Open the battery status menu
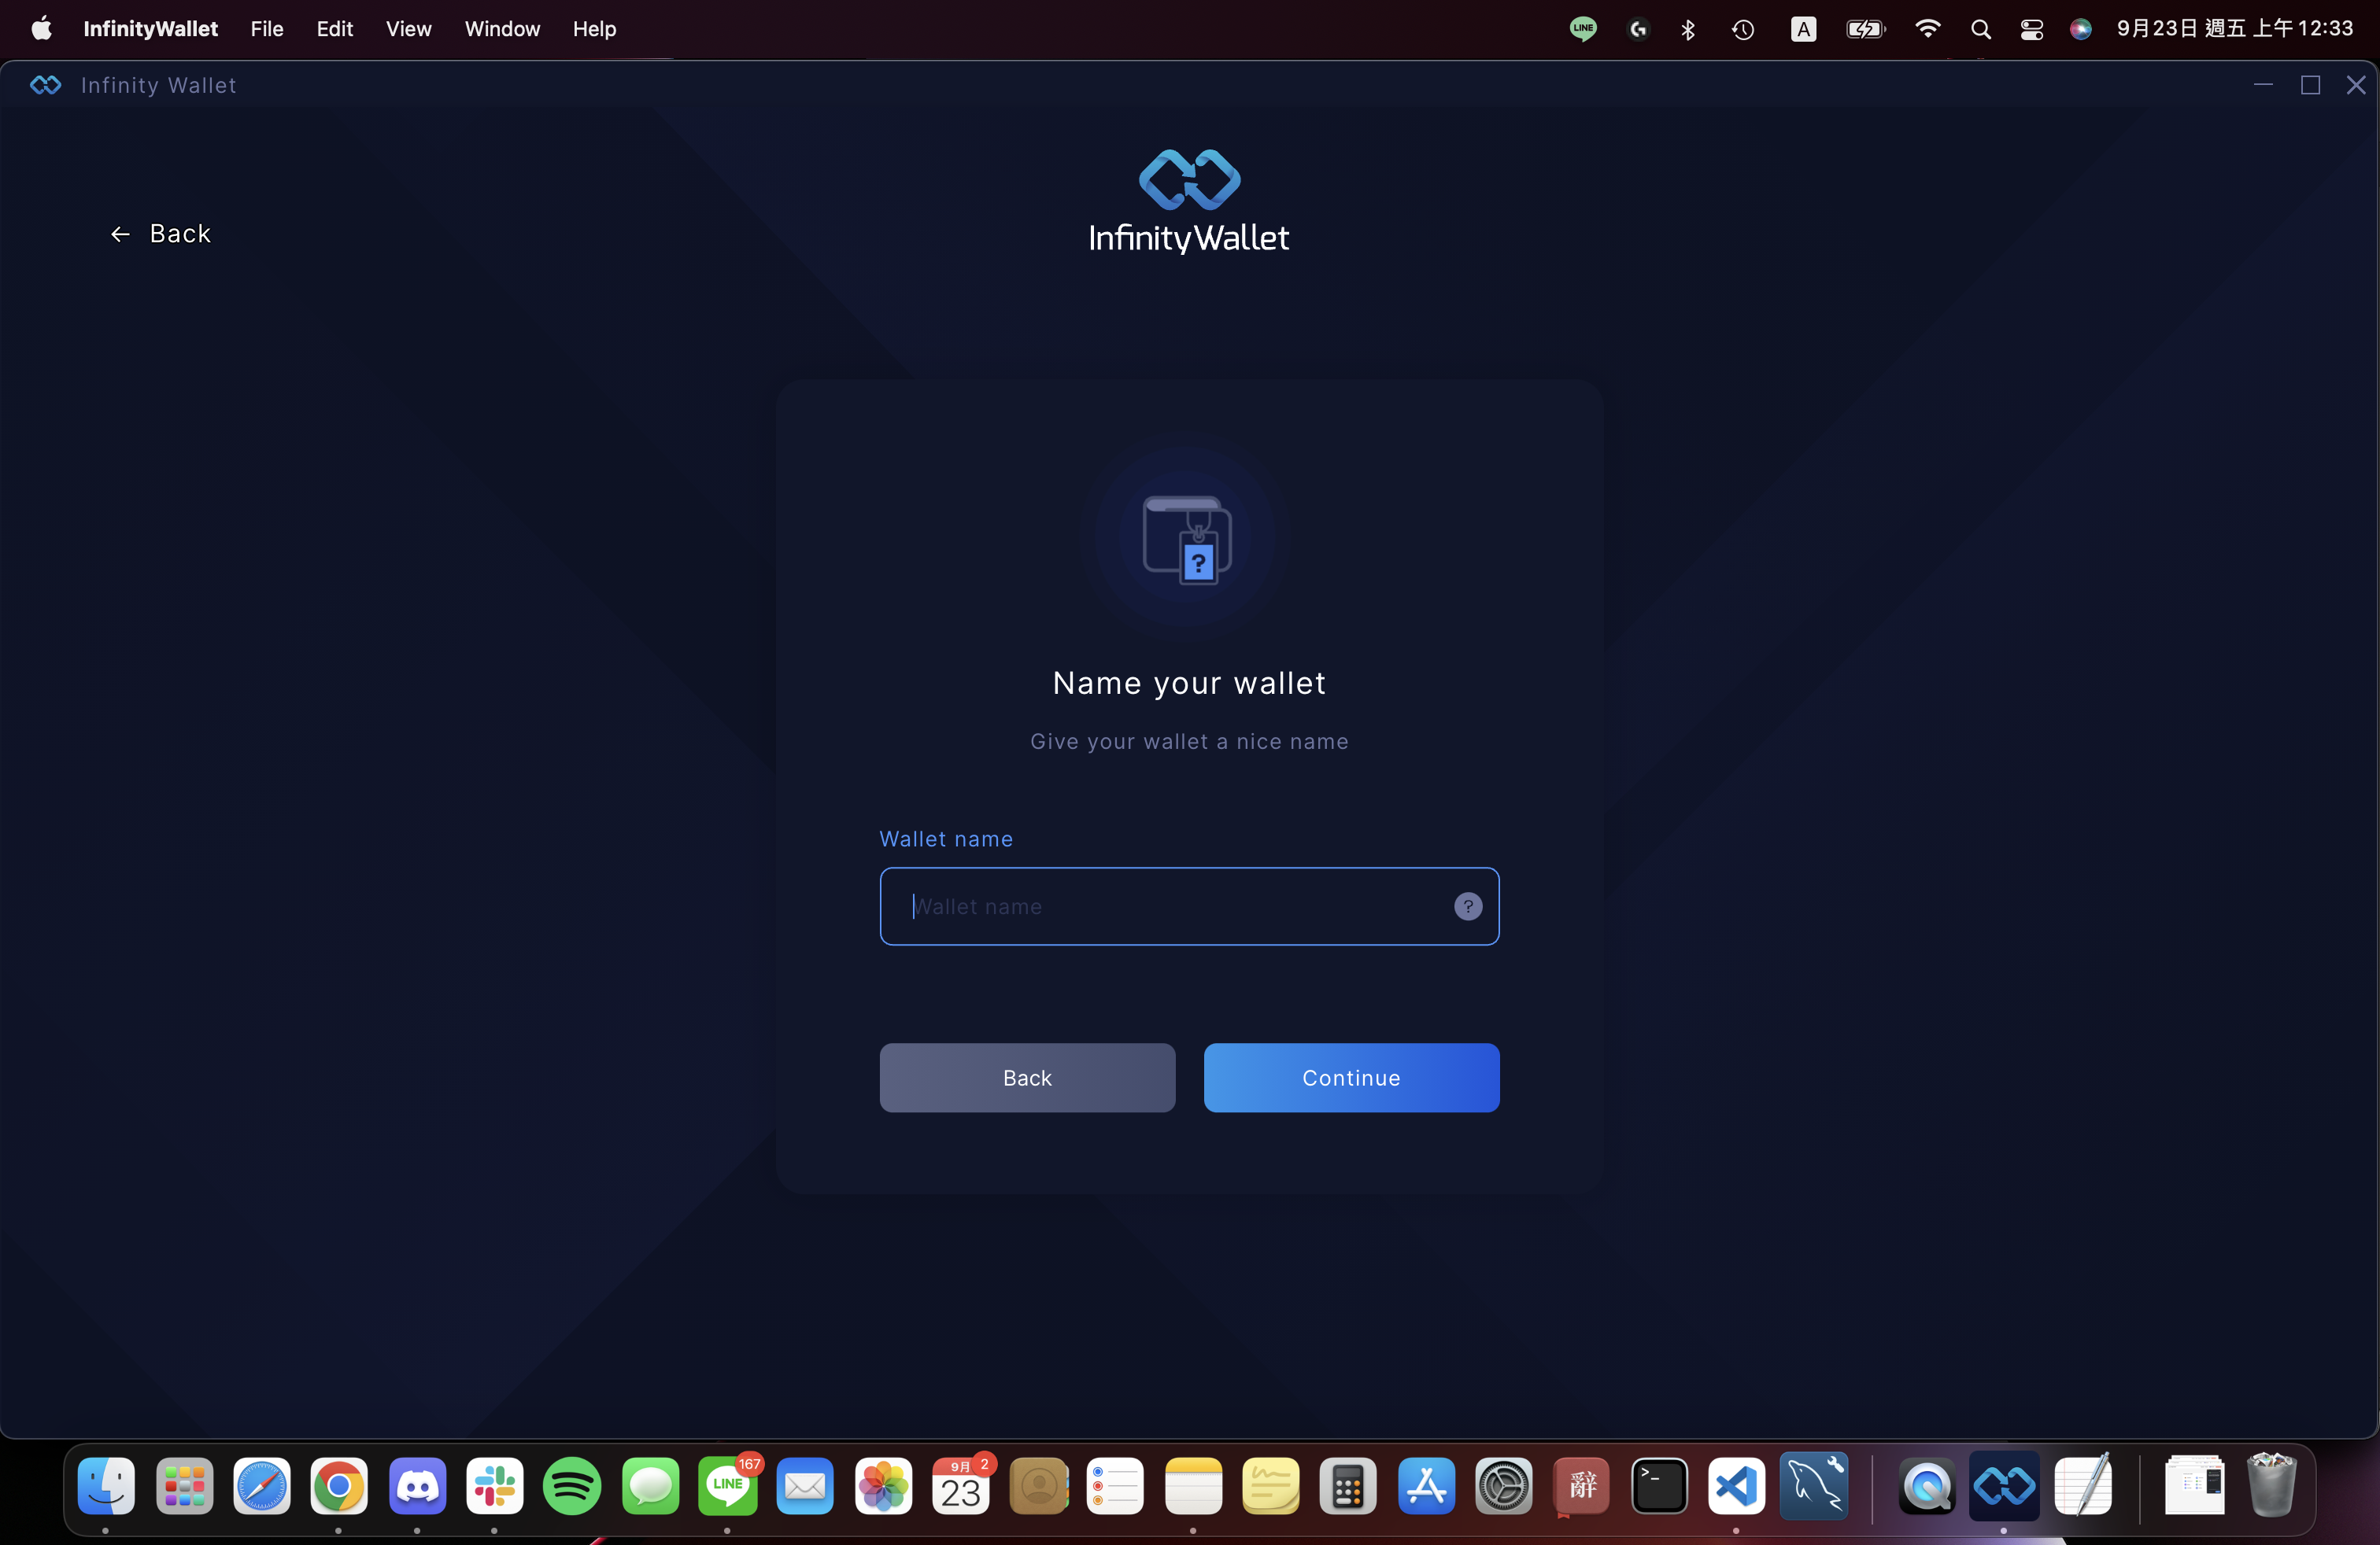This screenshot has height=1545, width=2380. 1865,29
